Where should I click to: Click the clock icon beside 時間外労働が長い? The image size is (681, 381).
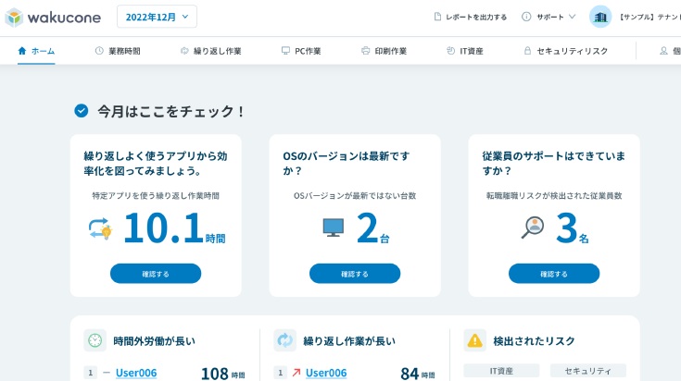tap(95, 340)
